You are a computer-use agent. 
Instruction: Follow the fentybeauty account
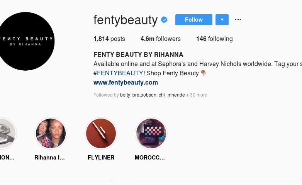pos(193,20)
